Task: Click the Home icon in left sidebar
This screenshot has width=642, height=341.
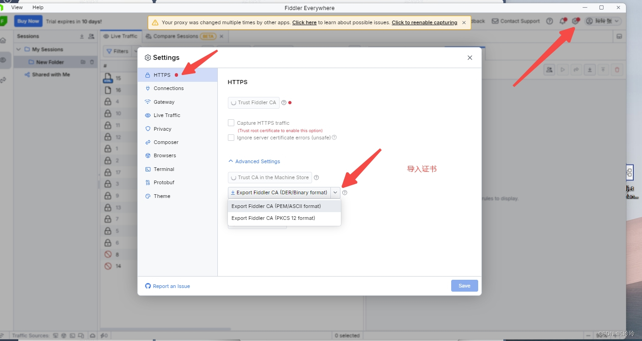Action: coord(3,40)
